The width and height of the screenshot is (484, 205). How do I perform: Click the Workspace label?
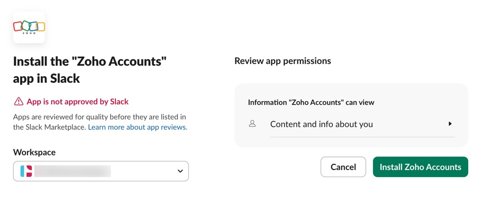click(x=34, y=152)
